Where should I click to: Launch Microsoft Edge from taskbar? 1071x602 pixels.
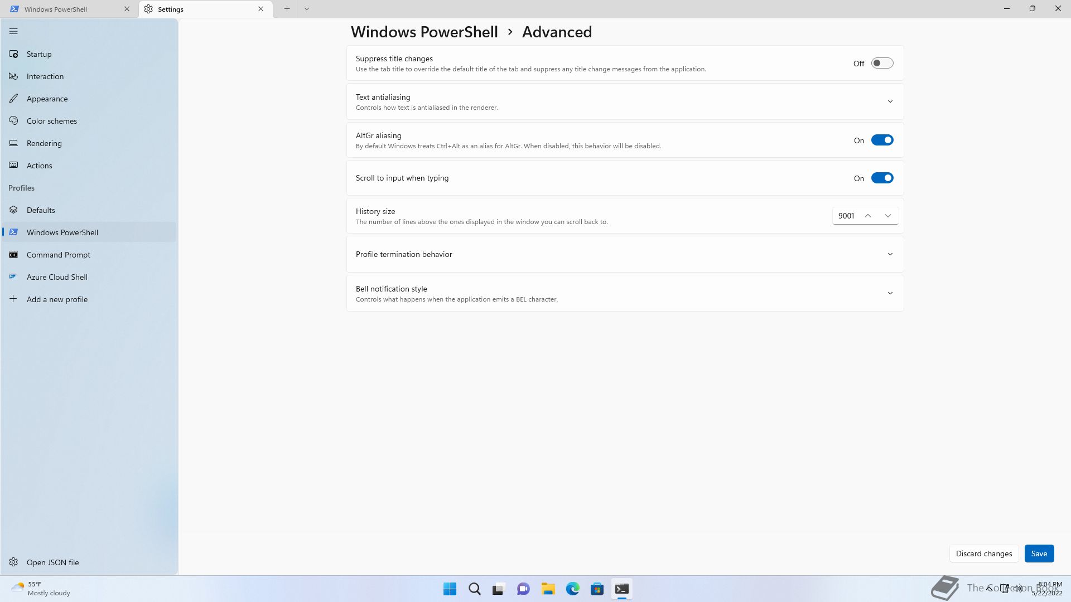[x=572, y=589]
